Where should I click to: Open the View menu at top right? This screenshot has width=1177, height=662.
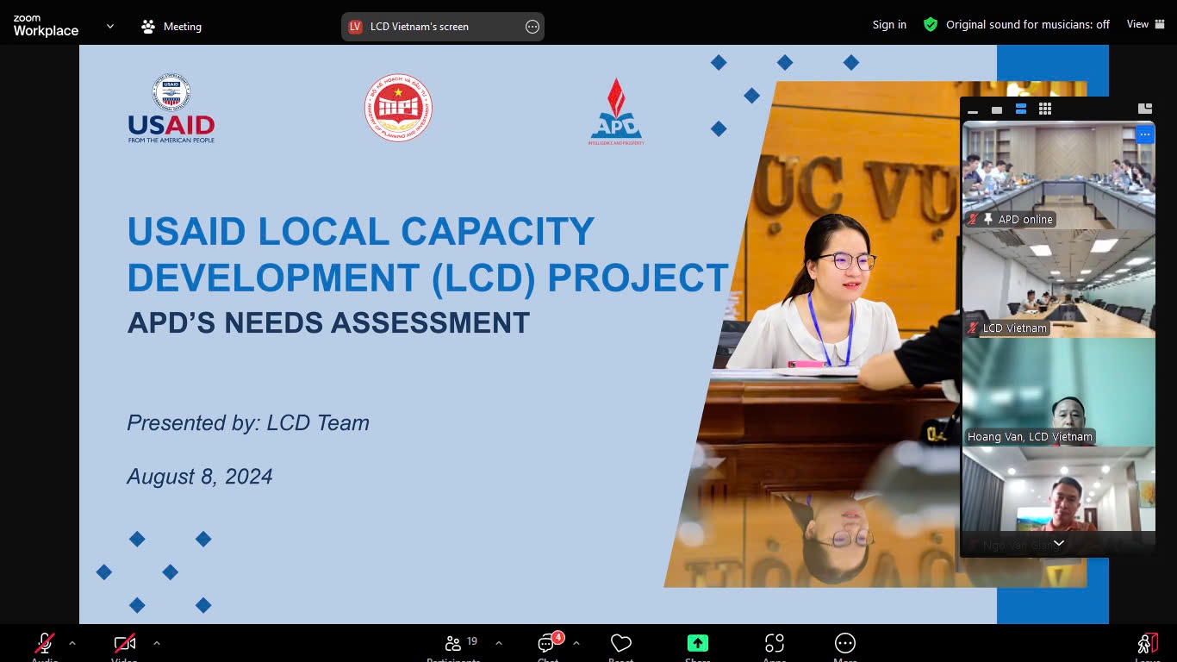click(1143, 25)
